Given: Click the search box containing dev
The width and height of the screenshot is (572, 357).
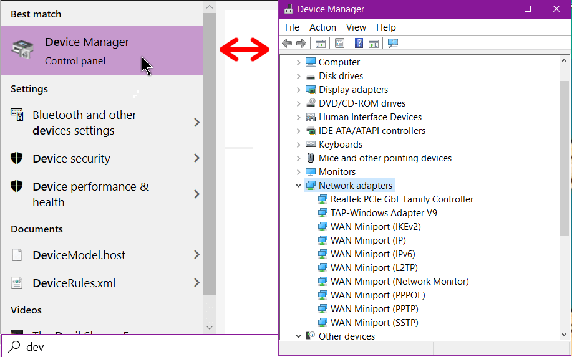Looking at the screenshot, I should 140,346.
